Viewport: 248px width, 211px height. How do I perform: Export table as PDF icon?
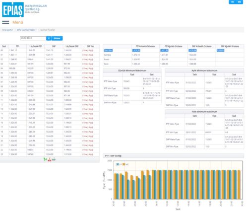pos(50,159)
